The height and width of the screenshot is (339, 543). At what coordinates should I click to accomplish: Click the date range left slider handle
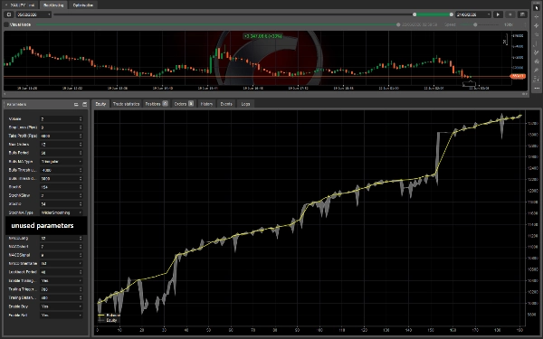(414, 14)
